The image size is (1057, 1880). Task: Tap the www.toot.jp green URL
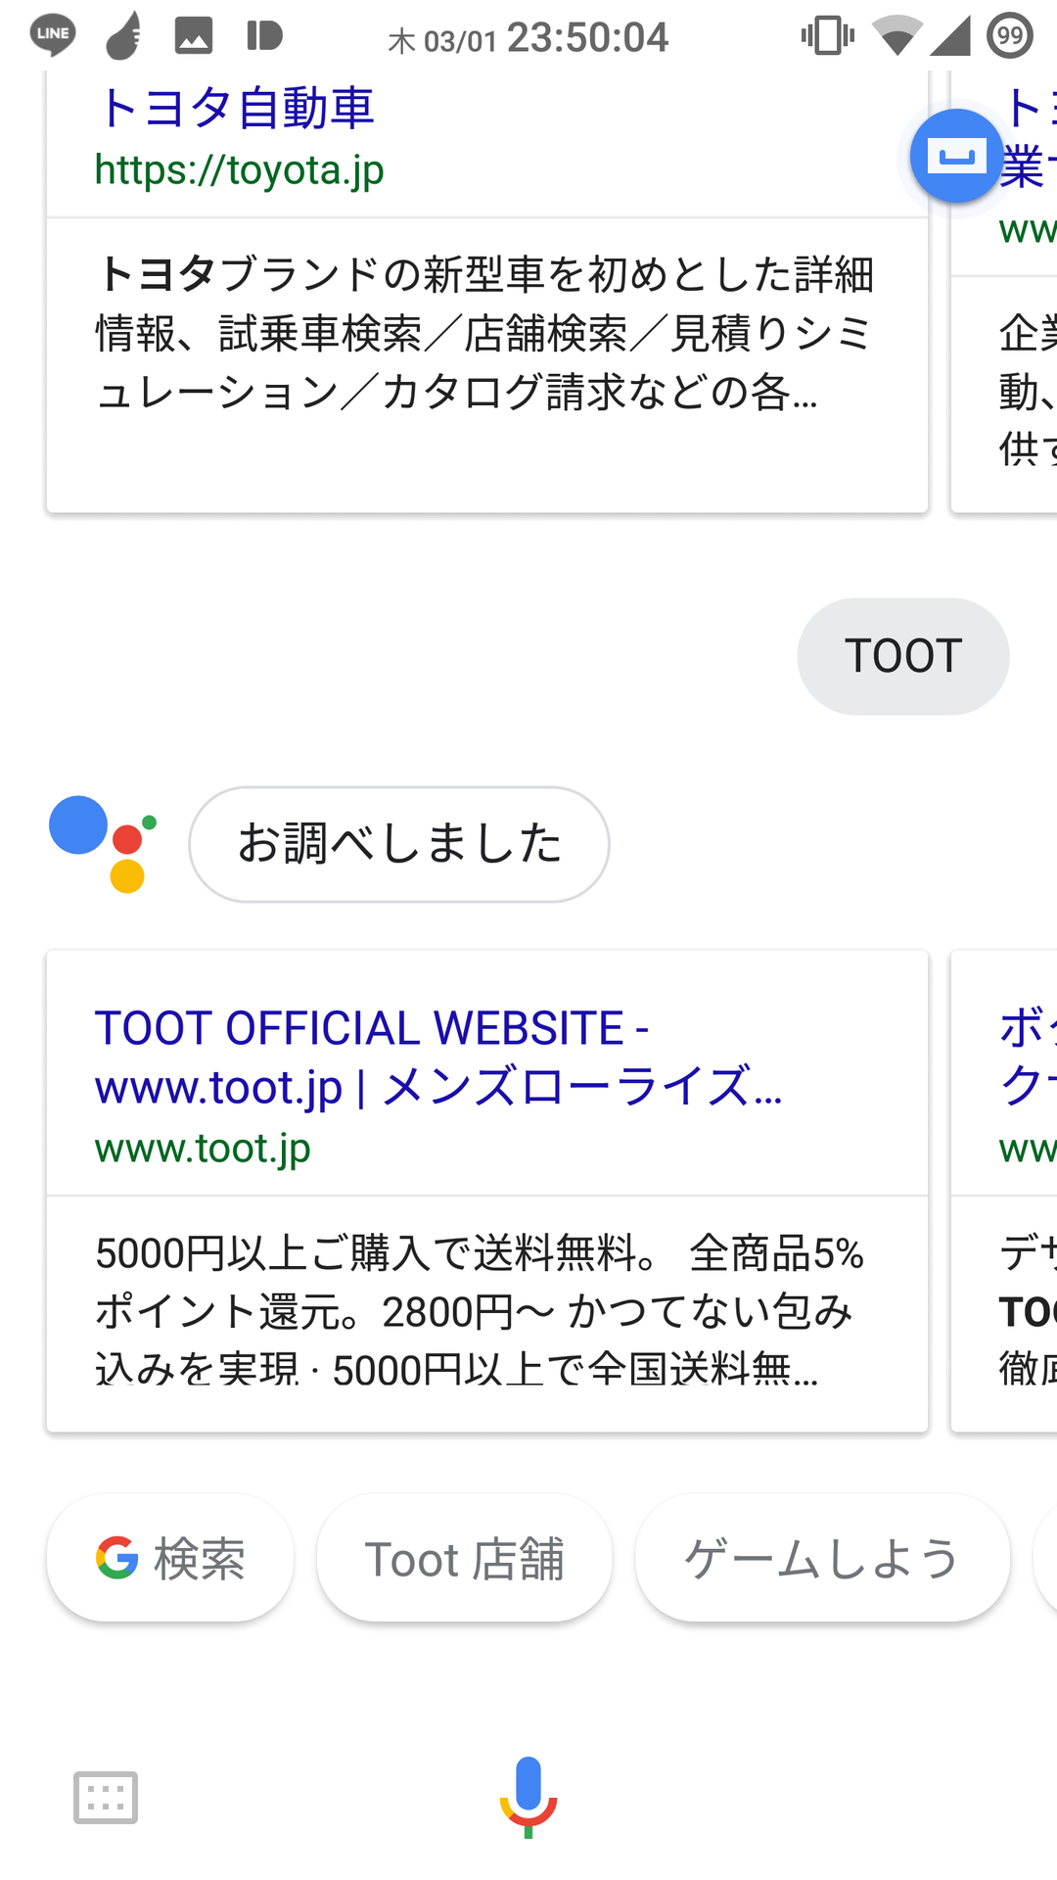(203, 1148)
